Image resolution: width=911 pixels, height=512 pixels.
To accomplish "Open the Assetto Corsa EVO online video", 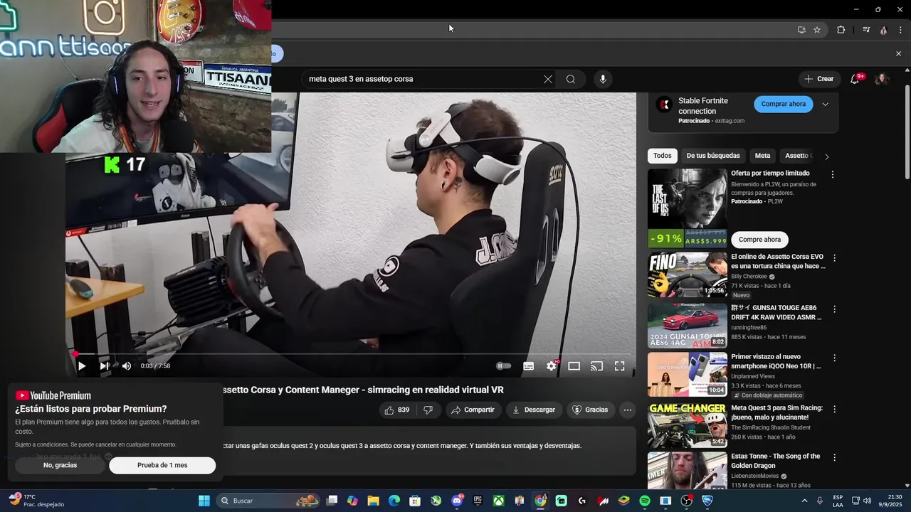I will point(687,275).
